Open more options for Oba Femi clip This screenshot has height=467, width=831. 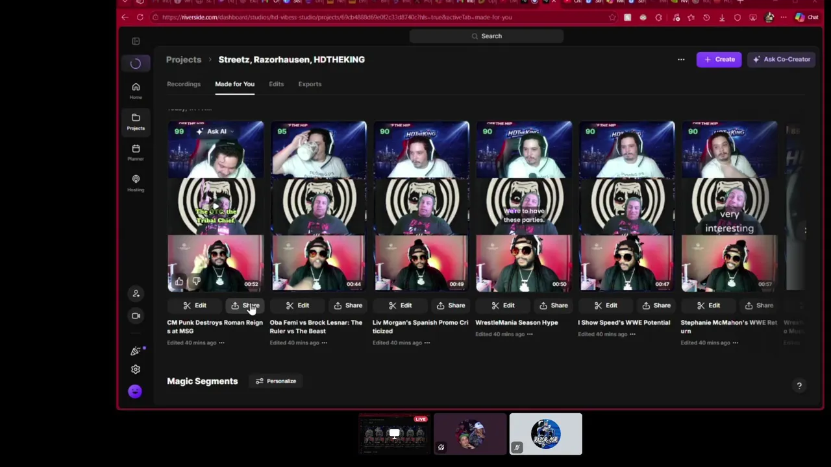click(x=324, y=342)
